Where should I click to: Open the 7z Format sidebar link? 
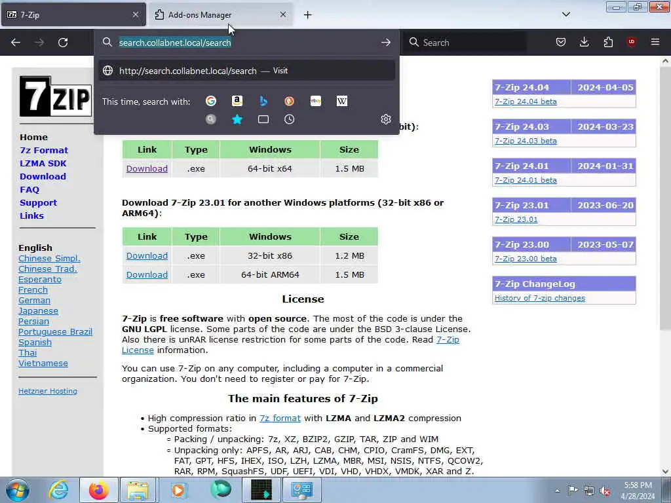coord(44,150)
